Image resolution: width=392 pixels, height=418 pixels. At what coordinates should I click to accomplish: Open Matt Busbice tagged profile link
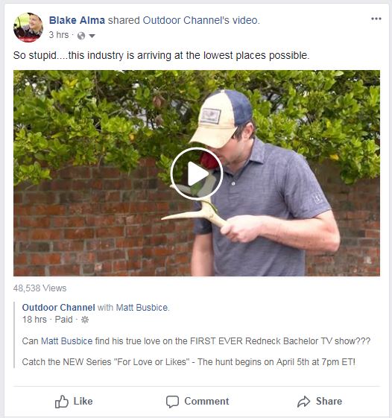click(x=142, y=308)
